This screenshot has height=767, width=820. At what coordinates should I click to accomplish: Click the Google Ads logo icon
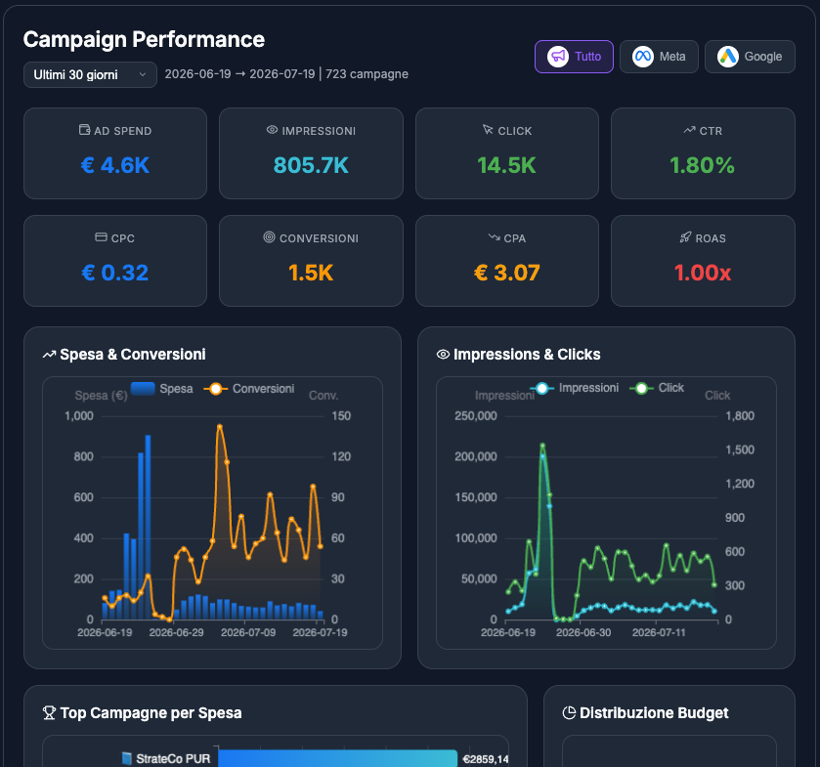tap(728, 57)
